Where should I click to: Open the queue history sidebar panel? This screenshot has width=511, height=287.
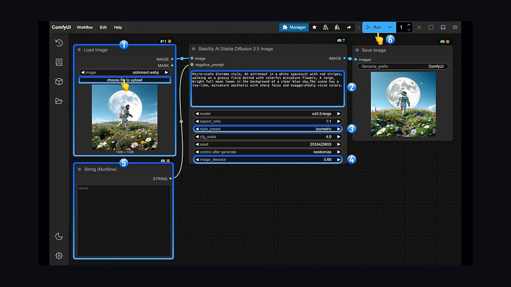(59, 43)
